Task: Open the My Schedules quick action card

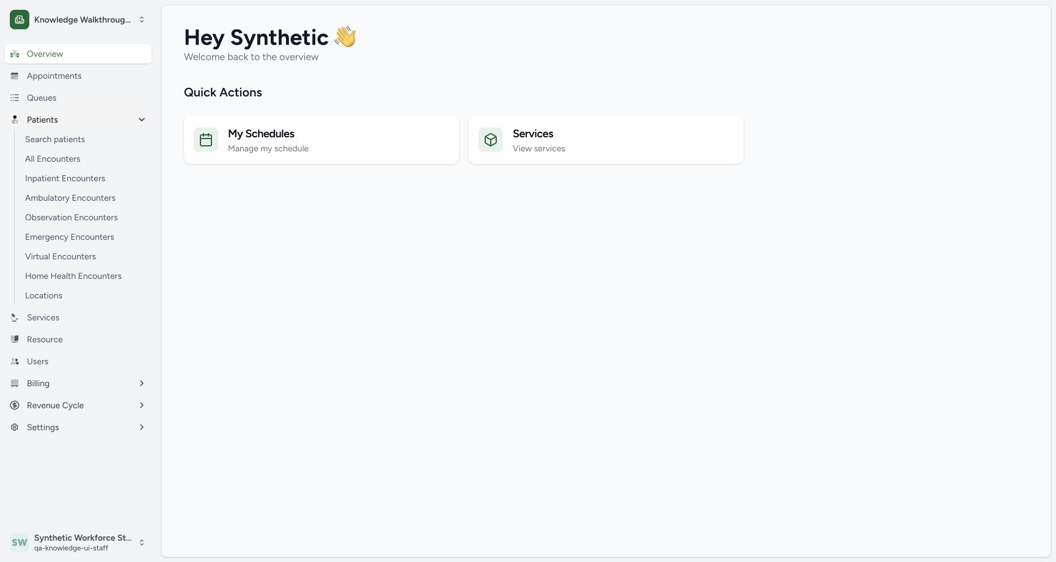Action: tap(321, 140)
